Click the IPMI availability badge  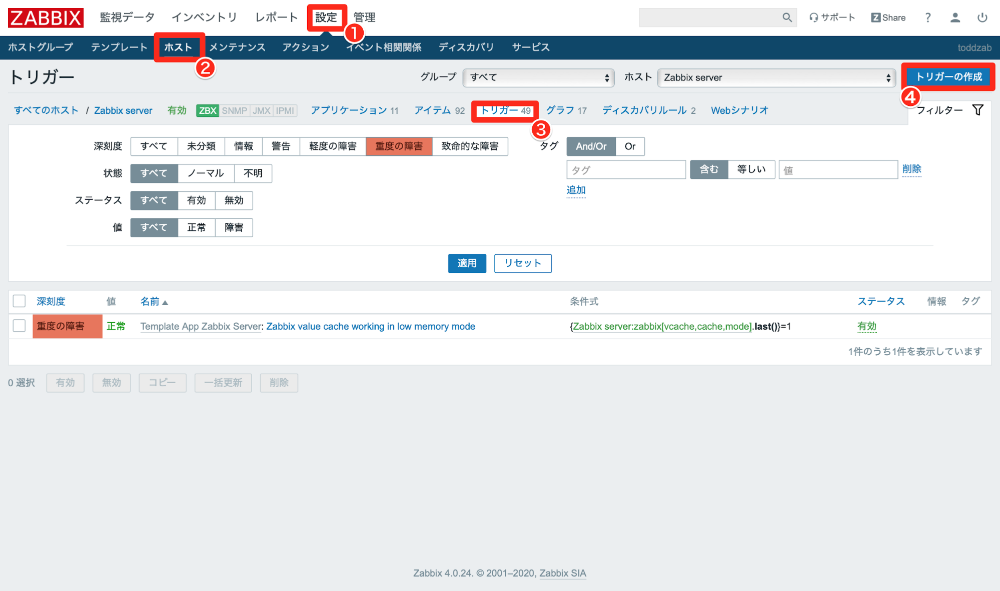(285, 110)
